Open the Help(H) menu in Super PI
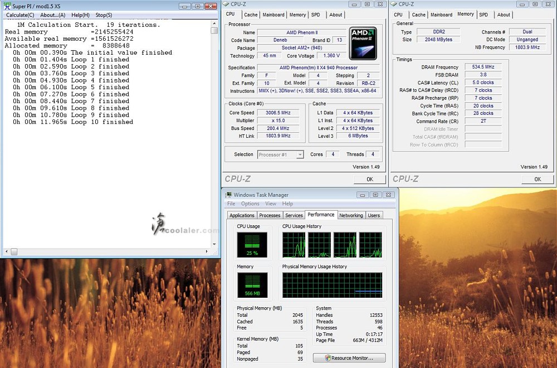 (80, 15)
